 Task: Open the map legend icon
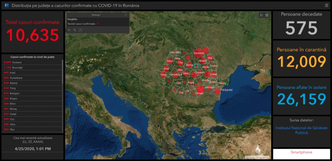tap(261, 15)
